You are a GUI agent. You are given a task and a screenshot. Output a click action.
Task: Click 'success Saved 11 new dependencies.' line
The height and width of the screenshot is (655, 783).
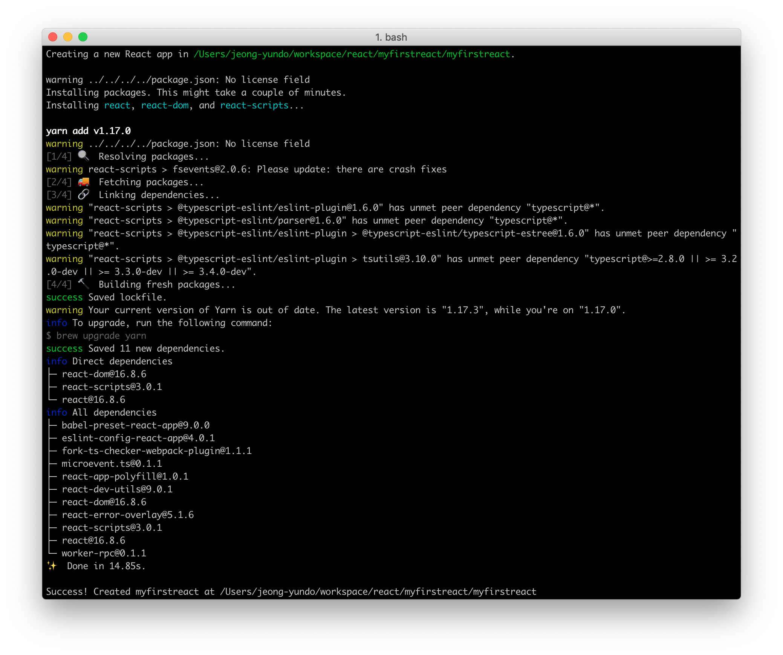[x=135, y=348]
